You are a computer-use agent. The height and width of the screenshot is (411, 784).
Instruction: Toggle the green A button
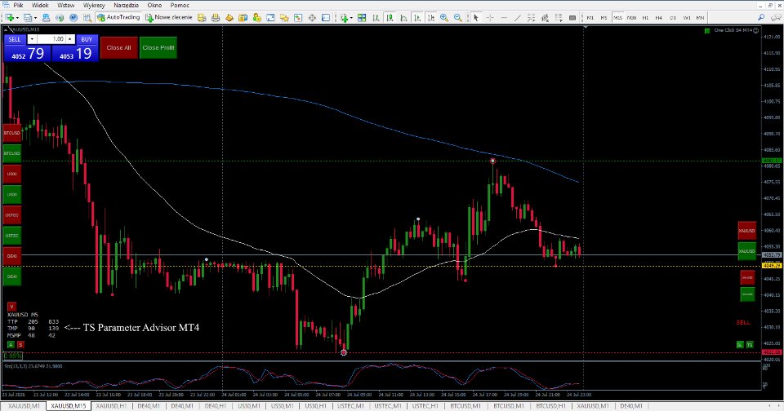pos(11,345)
